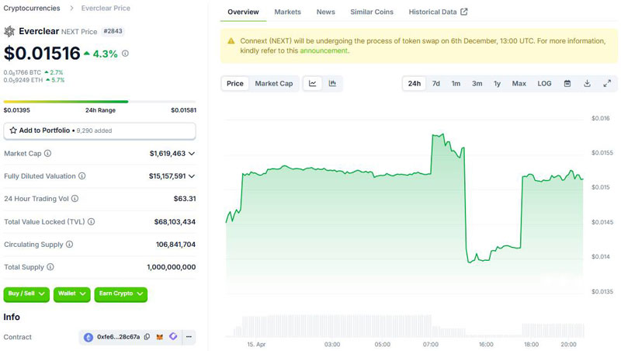
Task: Download chart data icon
Action: (x=587, y=84)
